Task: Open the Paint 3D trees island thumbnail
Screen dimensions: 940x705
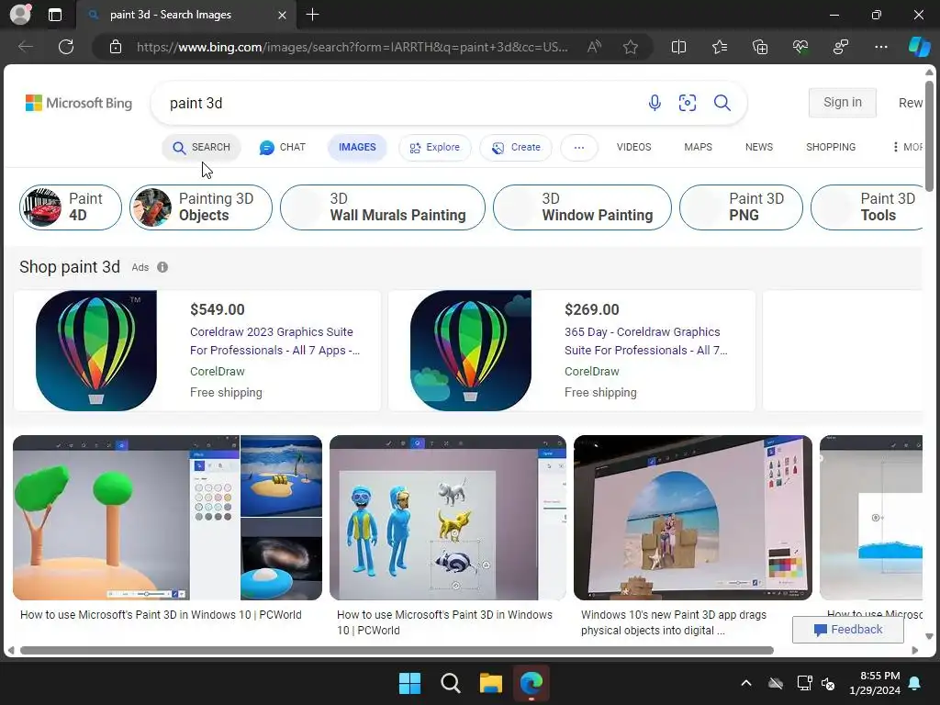Action: 167,518
